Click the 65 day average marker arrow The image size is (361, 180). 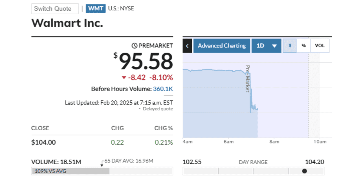click(x=102, y=164)
